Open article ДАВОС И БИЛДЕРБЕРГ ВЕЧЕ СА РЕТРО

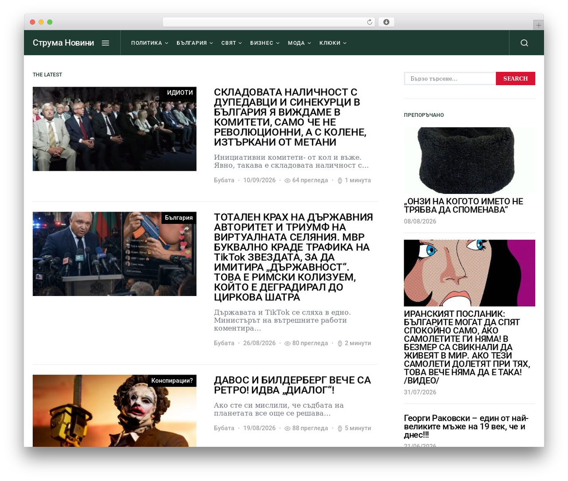coord(292,385)
